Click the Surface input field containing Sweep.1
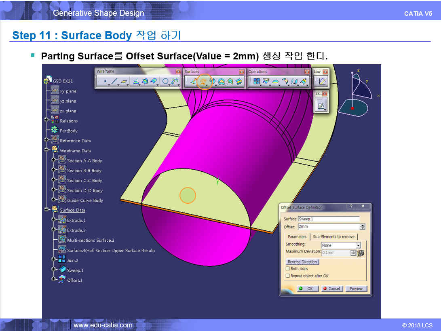The width and height of the screenshot is (441, 331). pos(328,219)
